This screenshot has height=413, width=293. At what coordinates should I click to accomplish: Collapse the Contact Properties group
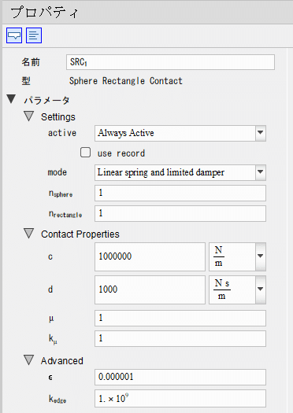coord(28,234)
